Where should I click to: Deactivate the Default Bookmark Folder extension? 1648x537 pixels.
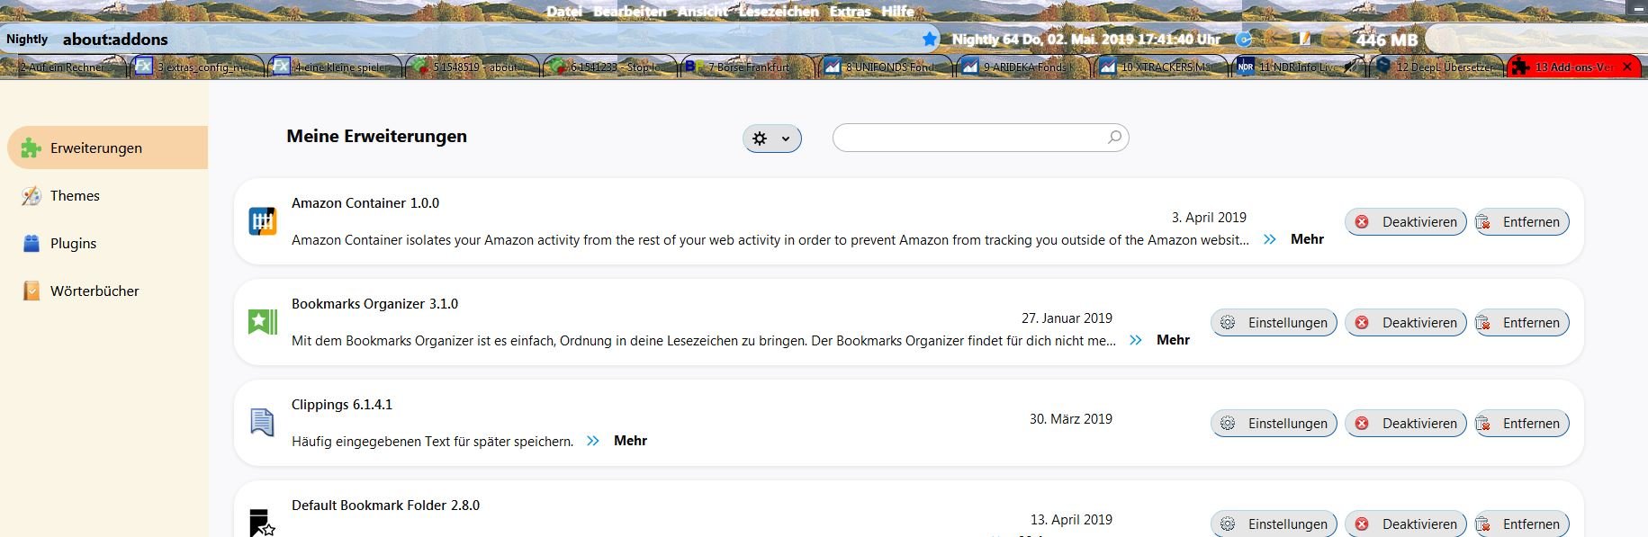click(1406, 524)
